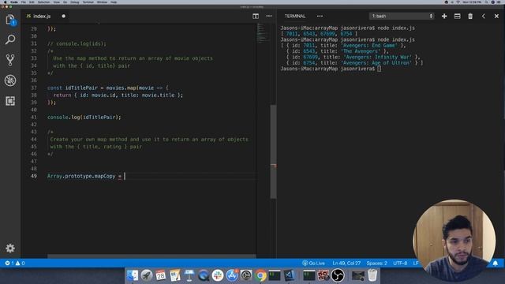This screenshot has width=505, height=284.
Task: Click the unsaved dot on the index.js tab
Action: click(63, 16)
